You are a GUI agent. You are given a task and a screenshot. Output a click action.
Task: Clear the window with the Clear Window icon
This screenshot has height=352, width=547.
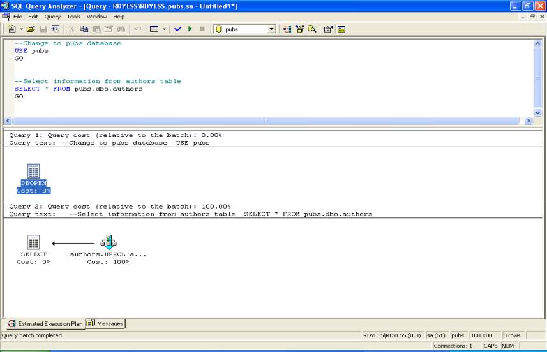[x=109, y=29]
